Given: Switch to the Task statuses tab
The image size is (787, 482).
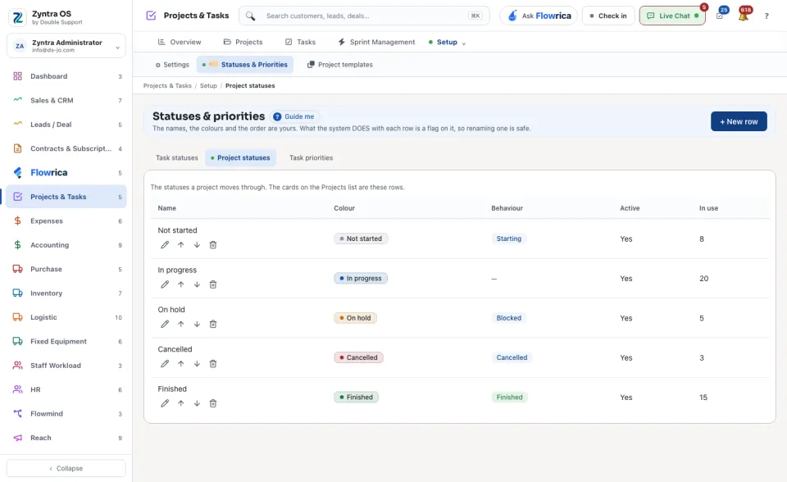Looking at the screenshot, I should [177, 157].
